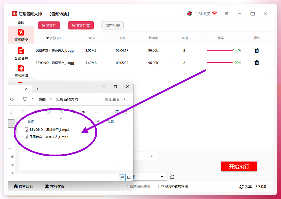The image size is (281, 199).
Task: Open the 音频转换 sidebar tool
Action: point(21,35)
